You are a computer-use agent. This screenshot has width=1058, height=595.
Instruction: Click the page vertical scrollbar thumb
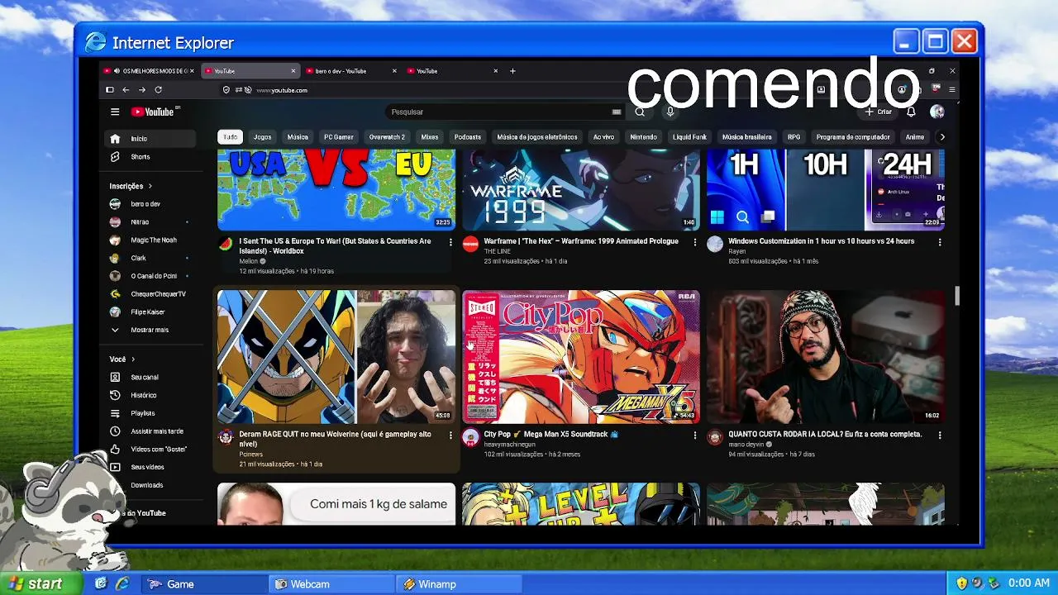957,296
